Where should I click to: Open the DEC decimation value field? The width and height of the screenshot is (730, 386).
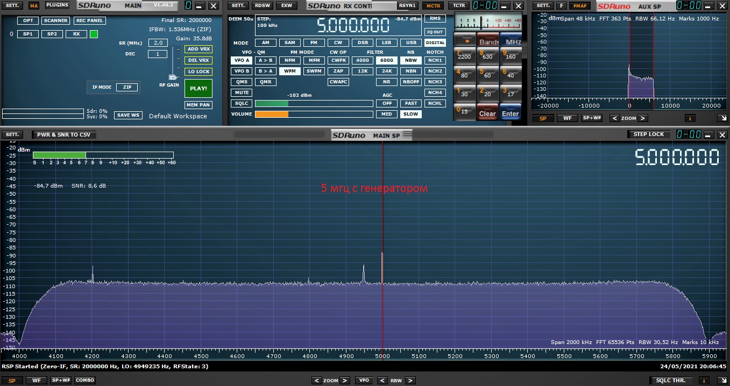(x=158, y=54)
